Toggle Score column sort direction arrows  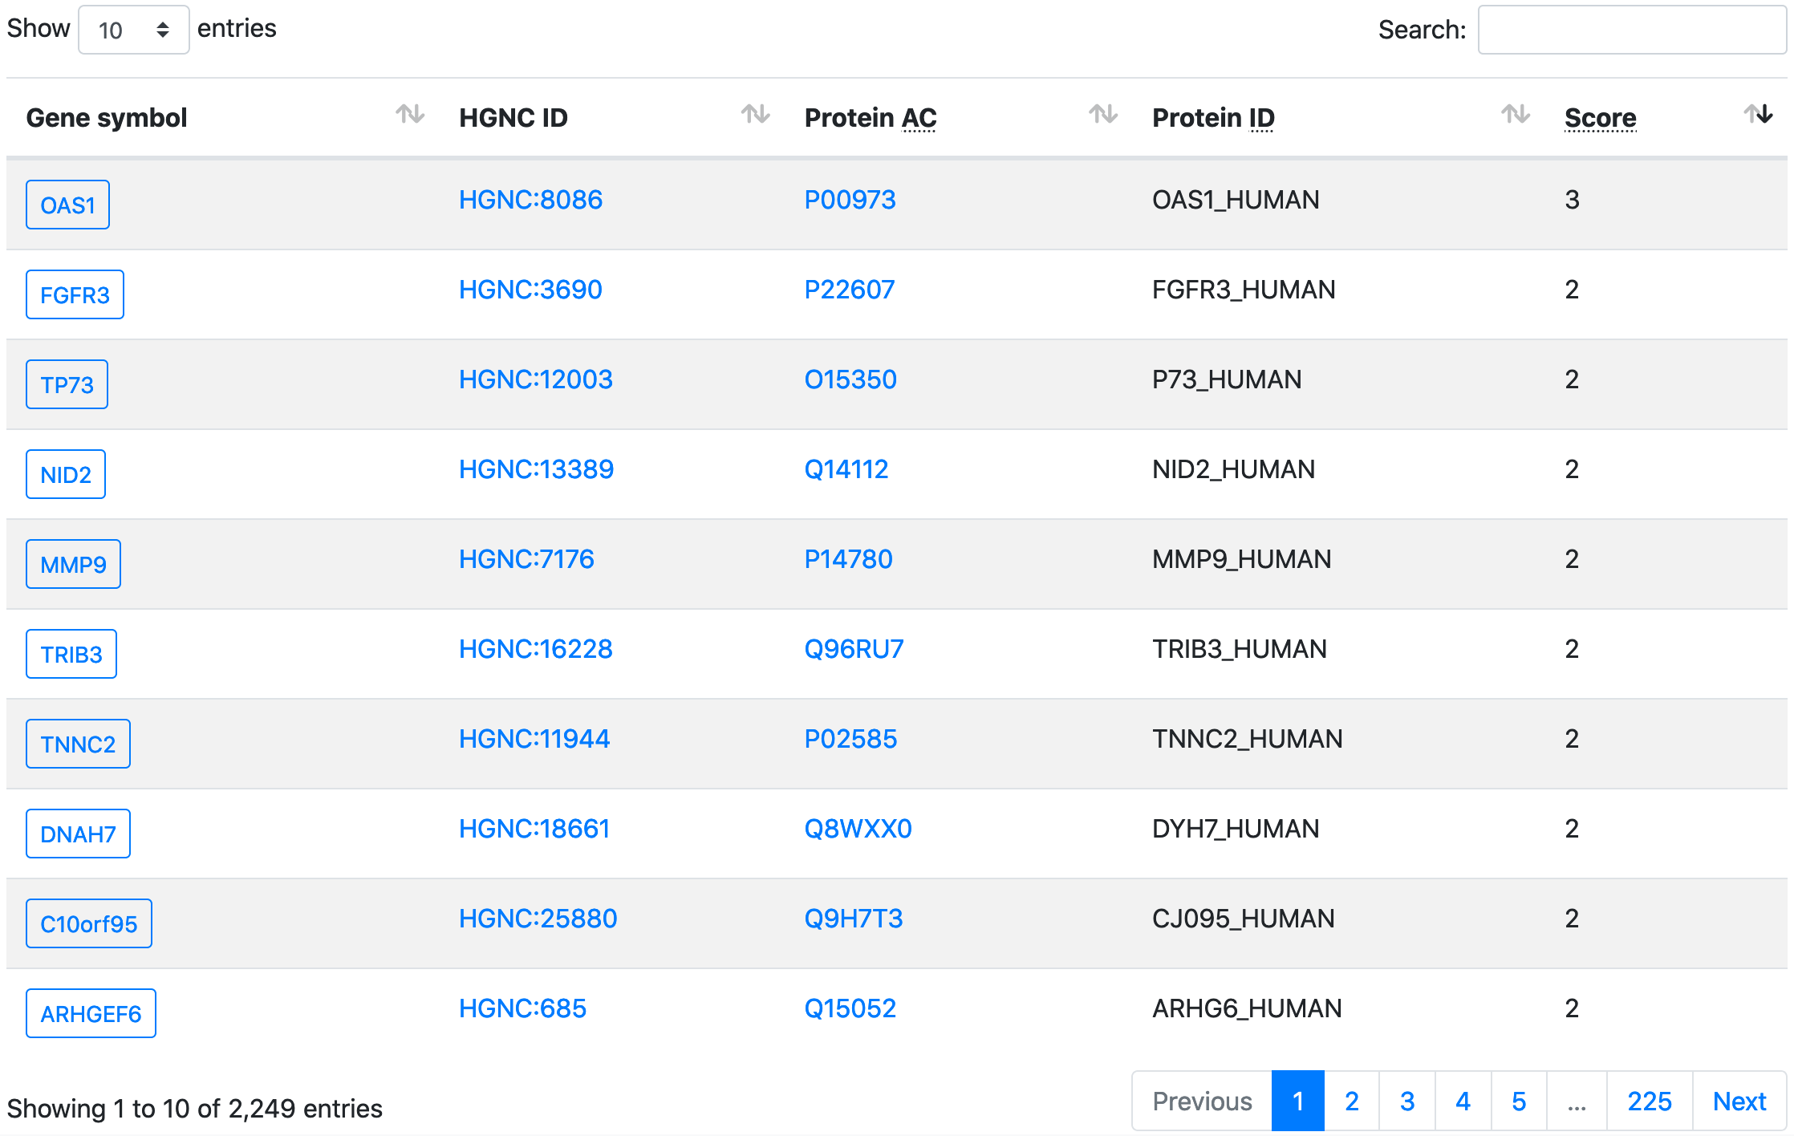(1758, 115)
